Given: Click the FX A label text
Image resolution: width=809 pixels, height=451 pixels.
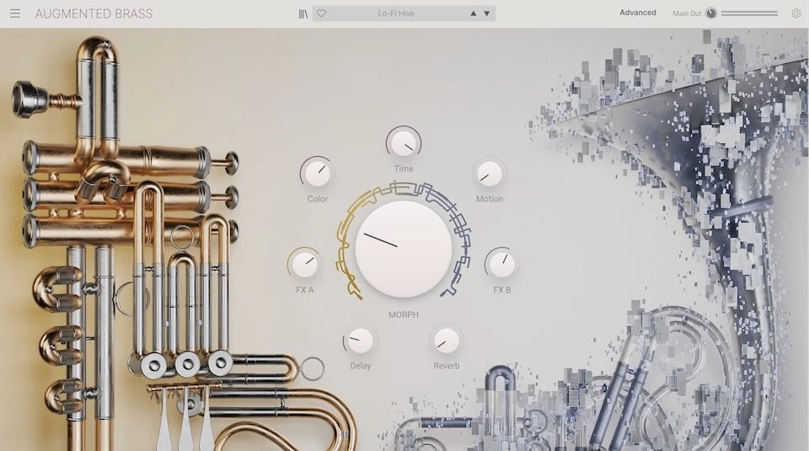Looking at the screenshot, I should pos(305,290).
